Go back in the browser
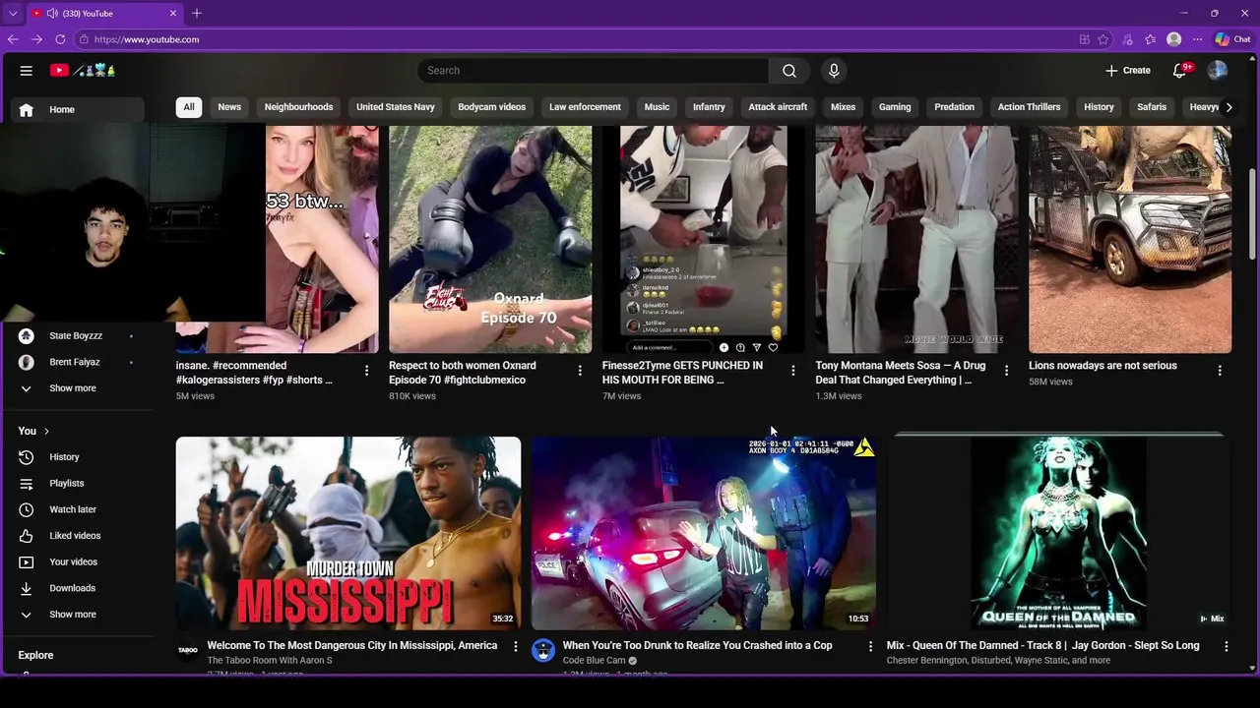1260x708 pixels. click(13, 39)
